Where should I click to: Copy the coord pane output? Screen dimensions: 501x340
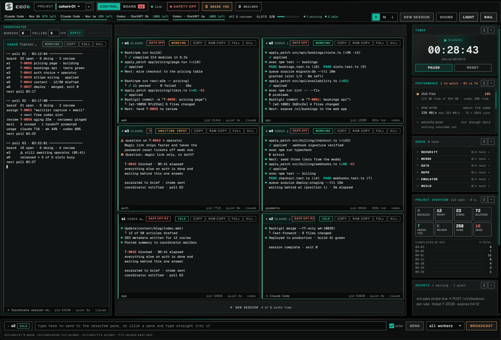coord(71,44)
